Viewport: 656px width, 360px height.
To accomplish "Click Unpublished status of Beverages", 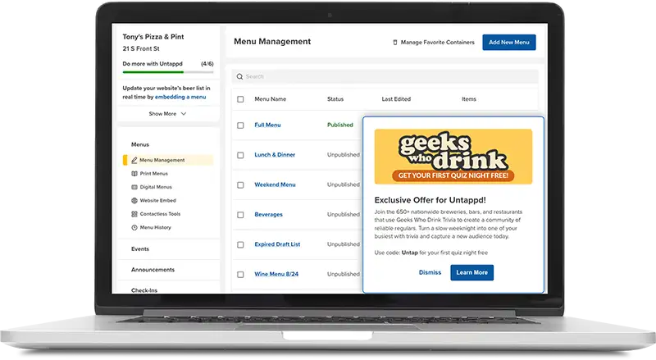I will (344, 215).
